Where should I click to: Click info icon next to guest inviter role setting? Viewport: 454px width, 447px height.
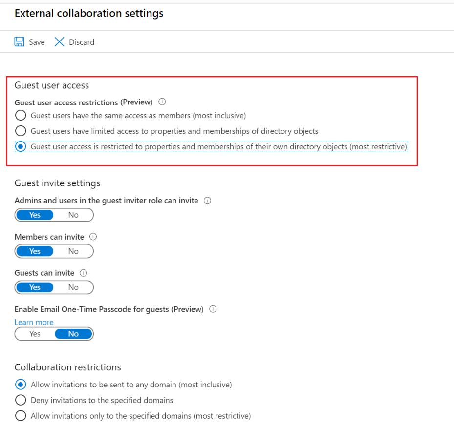coord(207,201)
